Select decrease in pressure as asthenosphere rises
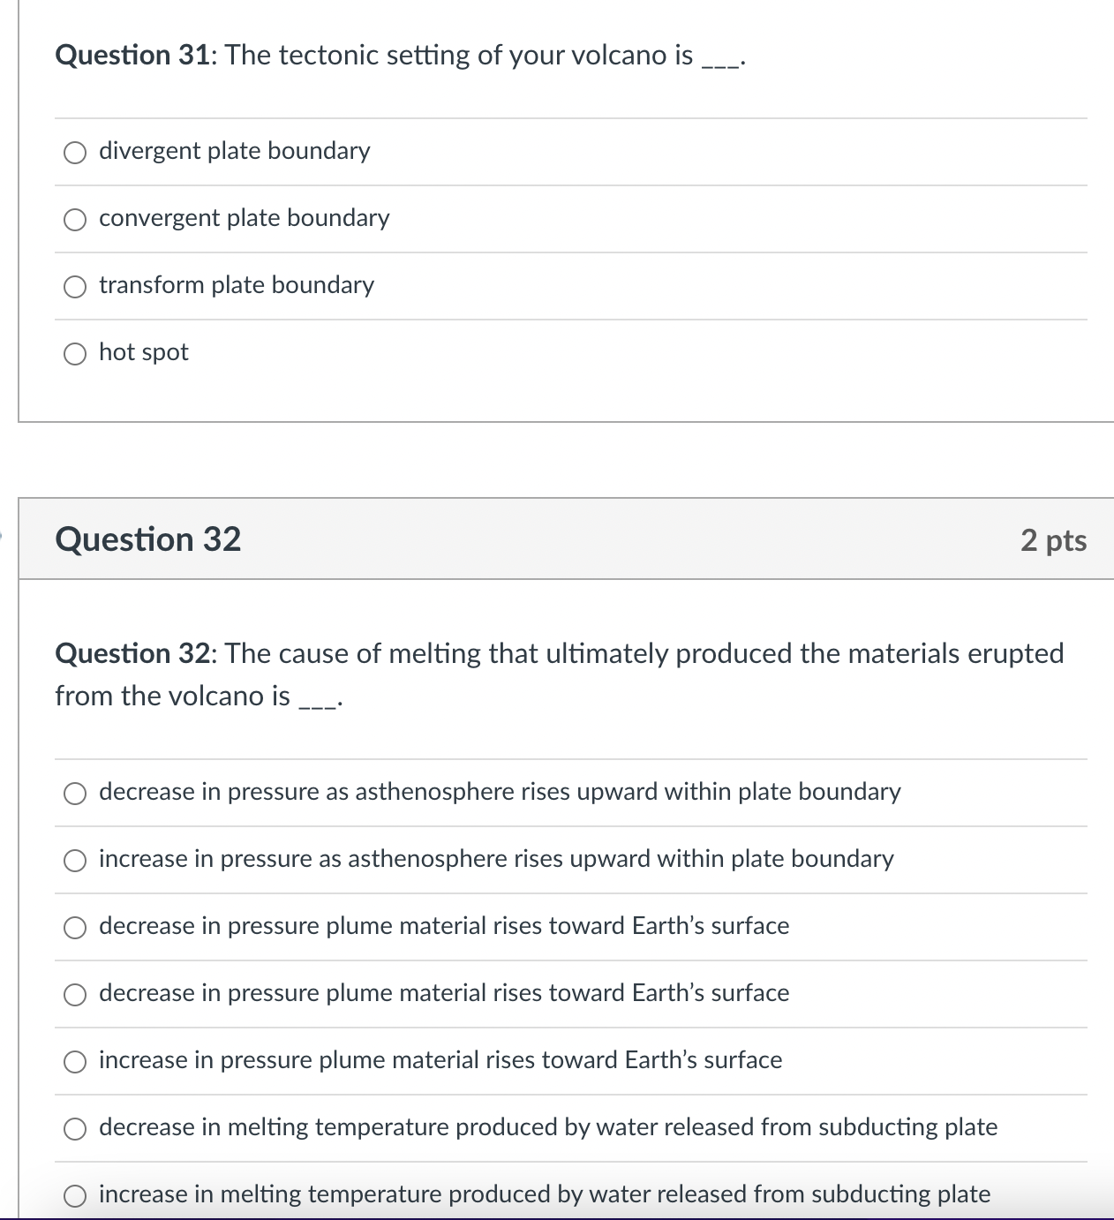The height and width of the screenshot is (1220, 1114). [75, 794]
